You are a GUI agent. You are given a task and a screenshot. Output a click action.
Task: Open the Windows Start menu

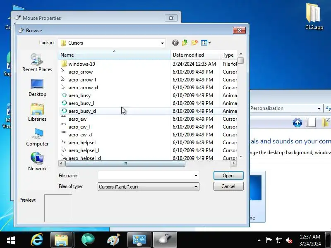11,240
